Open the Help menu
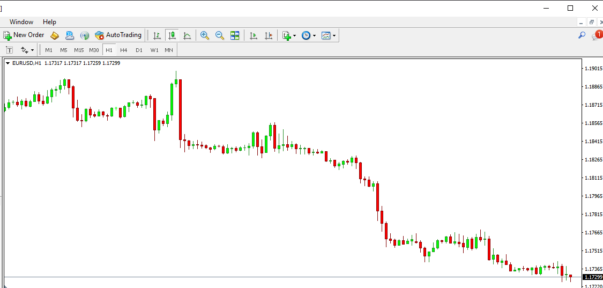The image size is (603, 288). coord(50,22)
